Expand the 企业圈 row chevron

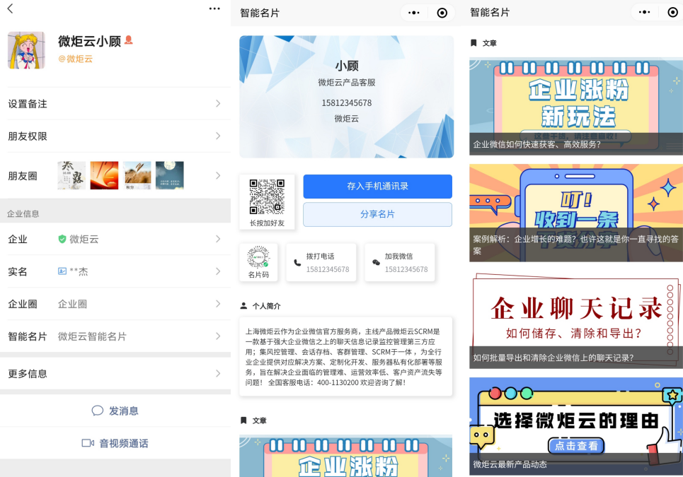pyautogui.click(x=218, y=304)
